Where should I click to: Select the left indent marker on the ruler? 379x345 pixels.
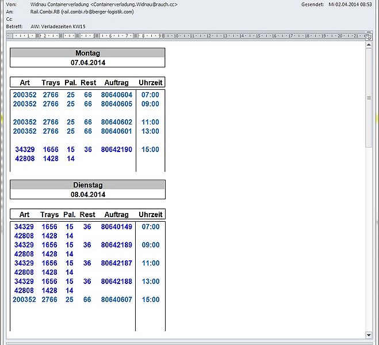(9, 36)
